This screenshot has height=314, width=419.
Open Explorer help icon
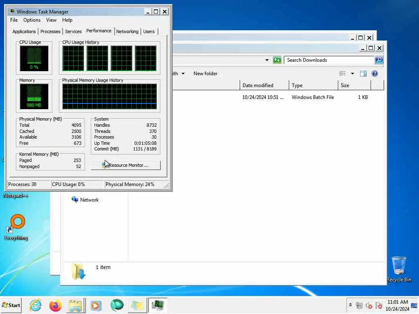375,74
